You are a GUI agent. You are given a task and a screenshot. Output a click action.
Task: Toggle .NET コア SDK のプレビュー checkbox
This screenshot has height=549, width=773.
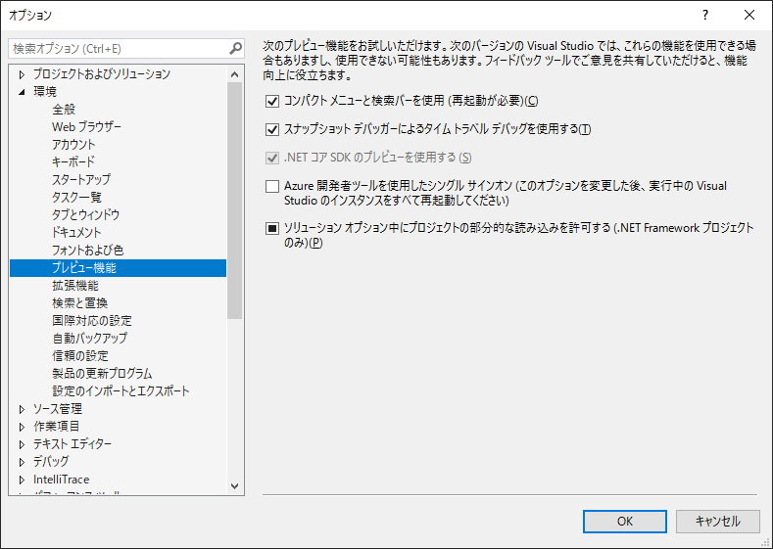(x=272, y=158)
